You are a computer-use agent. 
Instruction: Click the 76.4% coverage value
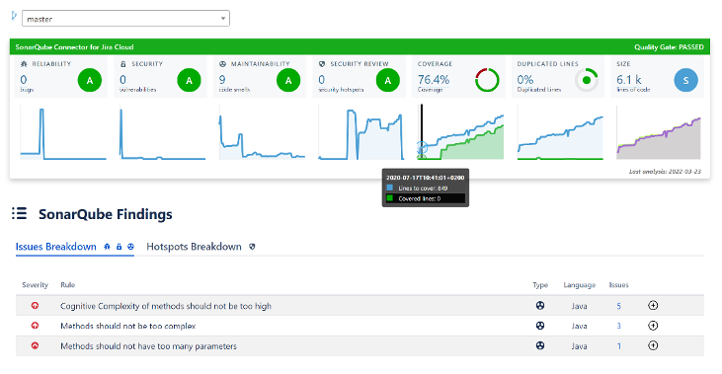pos(434,80)
